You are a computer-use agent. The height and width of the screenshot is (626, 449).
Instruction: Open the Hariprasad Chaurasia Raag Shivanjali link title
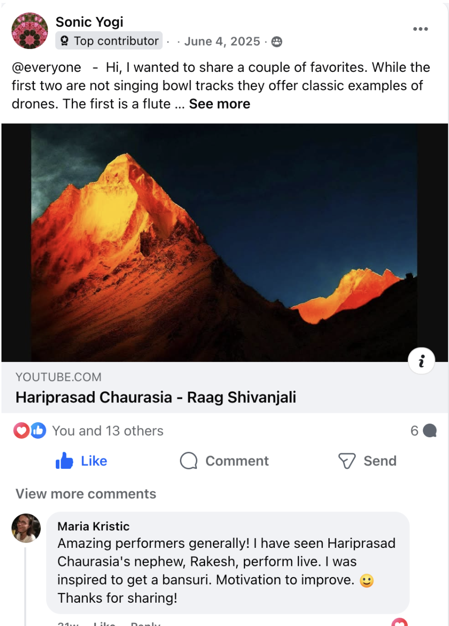[156, 397]
